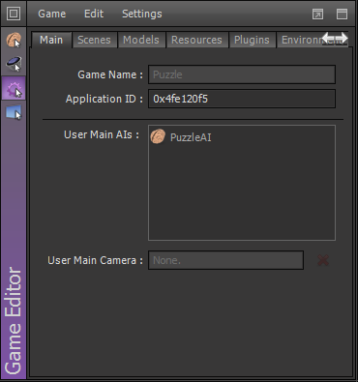This screenshot has height=382, width=358.
Task: Switch to the Scenes tab
Action: (94, 40)
